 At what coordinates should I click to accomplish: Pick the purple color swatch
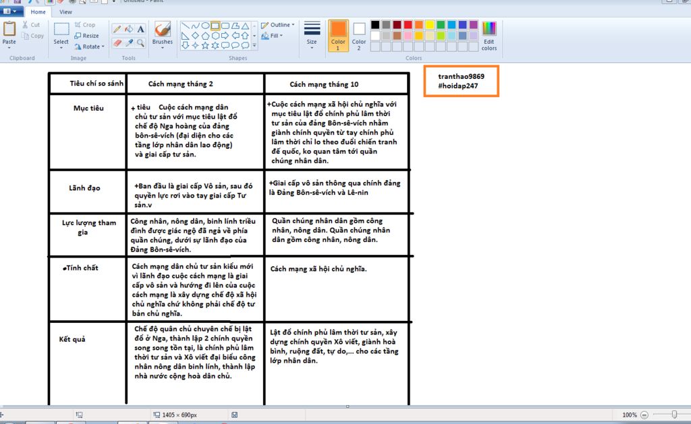pyautogui.click(x=473, y=25)
